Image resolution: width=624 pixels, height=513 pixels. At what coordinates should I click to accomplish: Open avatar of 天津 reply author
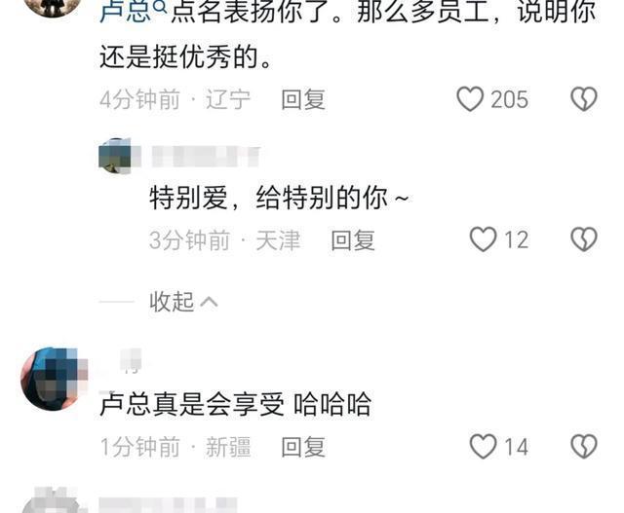point(115,156)
